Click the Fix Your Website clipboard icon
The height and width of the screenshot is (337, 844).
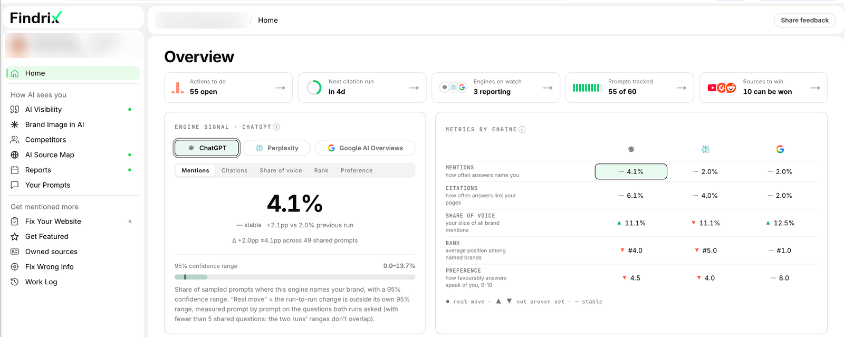click(15, 222)
